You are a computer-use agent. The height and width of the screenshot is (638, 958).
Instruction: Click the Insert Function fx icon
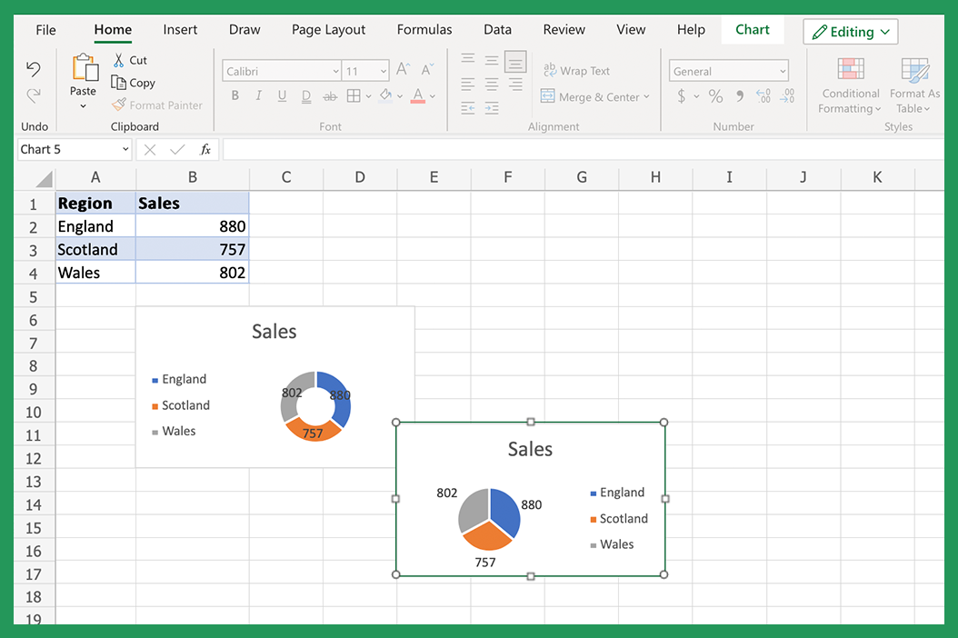(x=205, y=148)
